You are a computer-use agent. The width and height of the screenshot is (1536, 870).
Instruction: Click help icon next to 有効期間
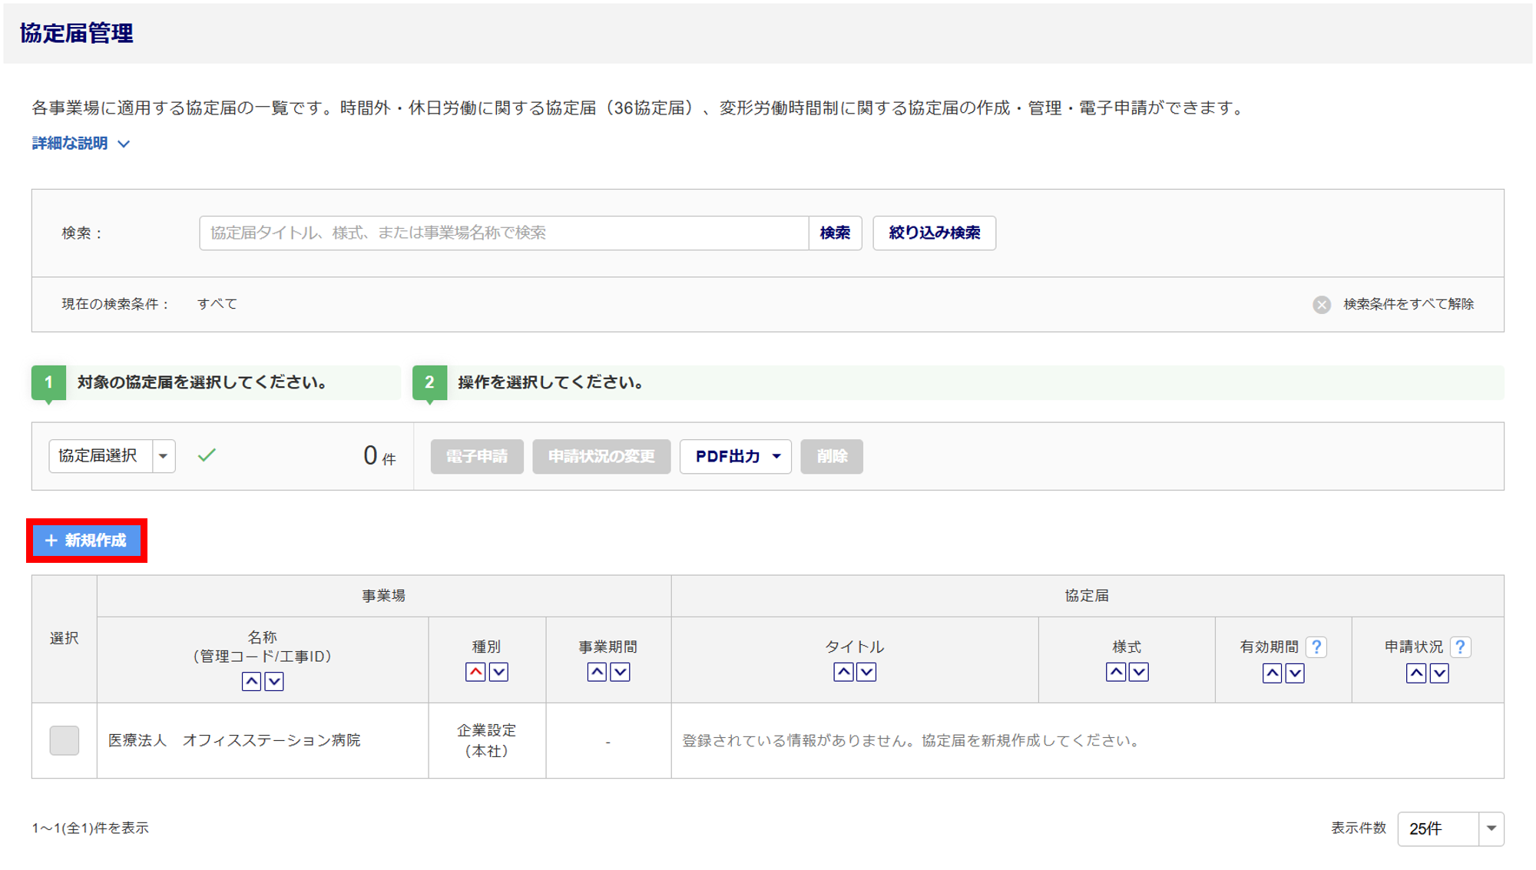point(1316,647)
